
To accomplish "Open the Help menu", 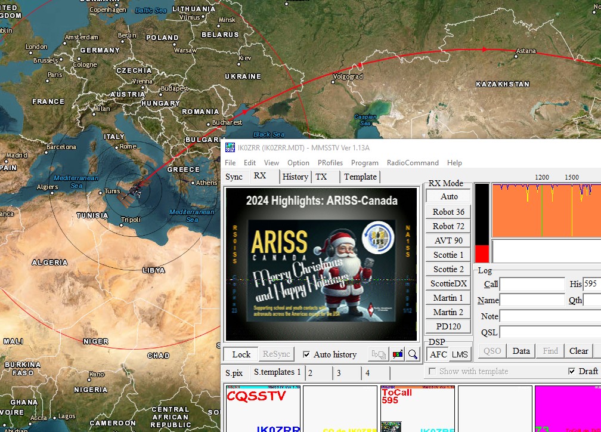I will tap(454, 163).
